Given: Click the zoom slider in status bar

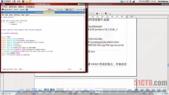Looking at the screenshot, I should (156, 94).
